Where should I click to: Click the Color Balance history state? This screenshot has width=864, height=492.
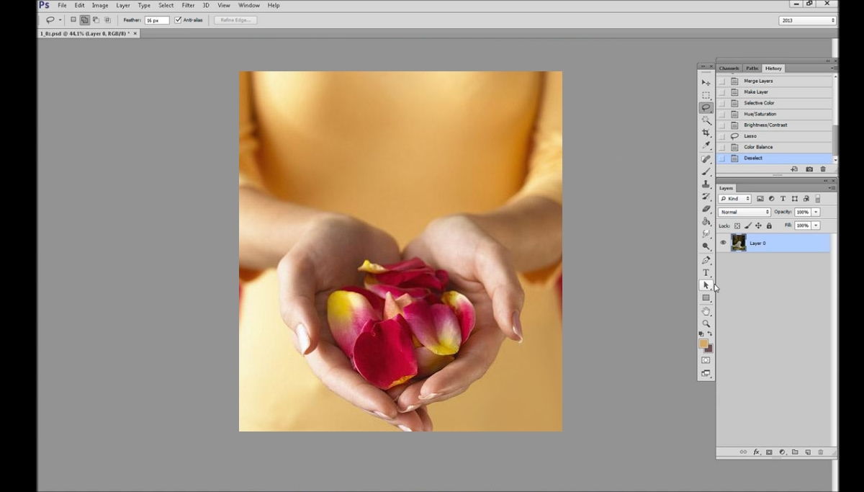pyautogui.click(x=758, y=147)
